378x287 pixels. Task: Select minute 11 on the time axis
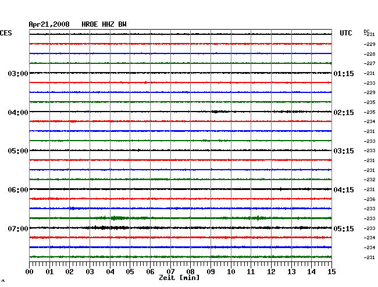pos(251,271)
